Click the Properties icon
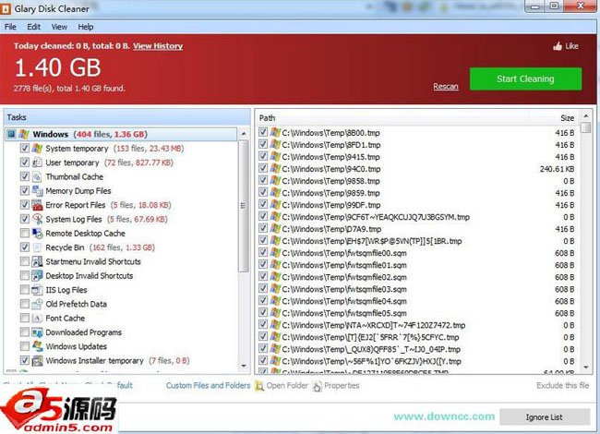The width and height of the screenshot is (600, 434). 318,386
